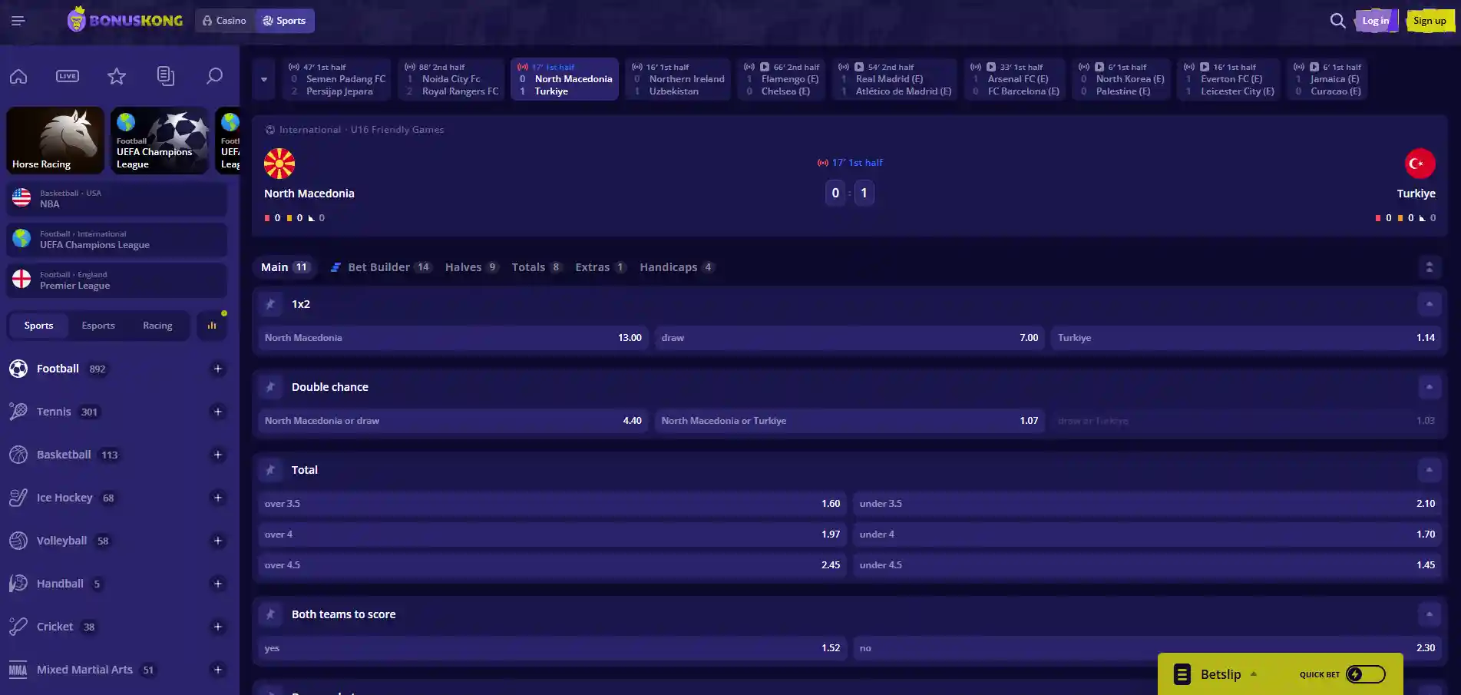Open the hamburger menu icon
This screenshot has width=1461, height=695.
(x=18, y=21)
